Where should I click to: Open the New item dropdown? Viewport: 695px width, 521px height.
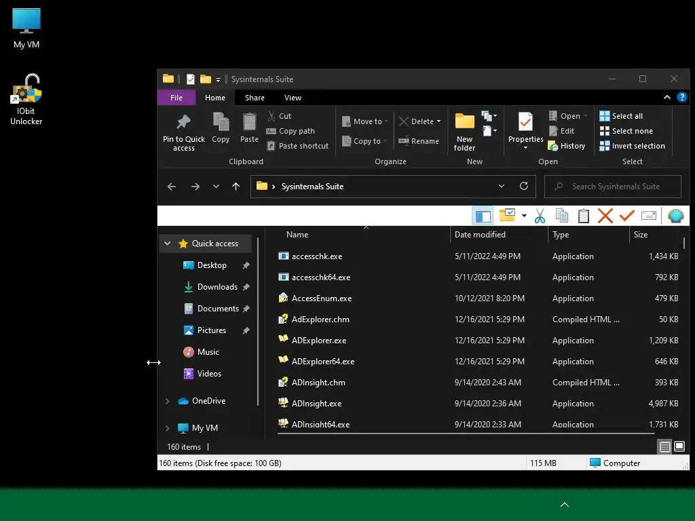[x=489, y=116]
